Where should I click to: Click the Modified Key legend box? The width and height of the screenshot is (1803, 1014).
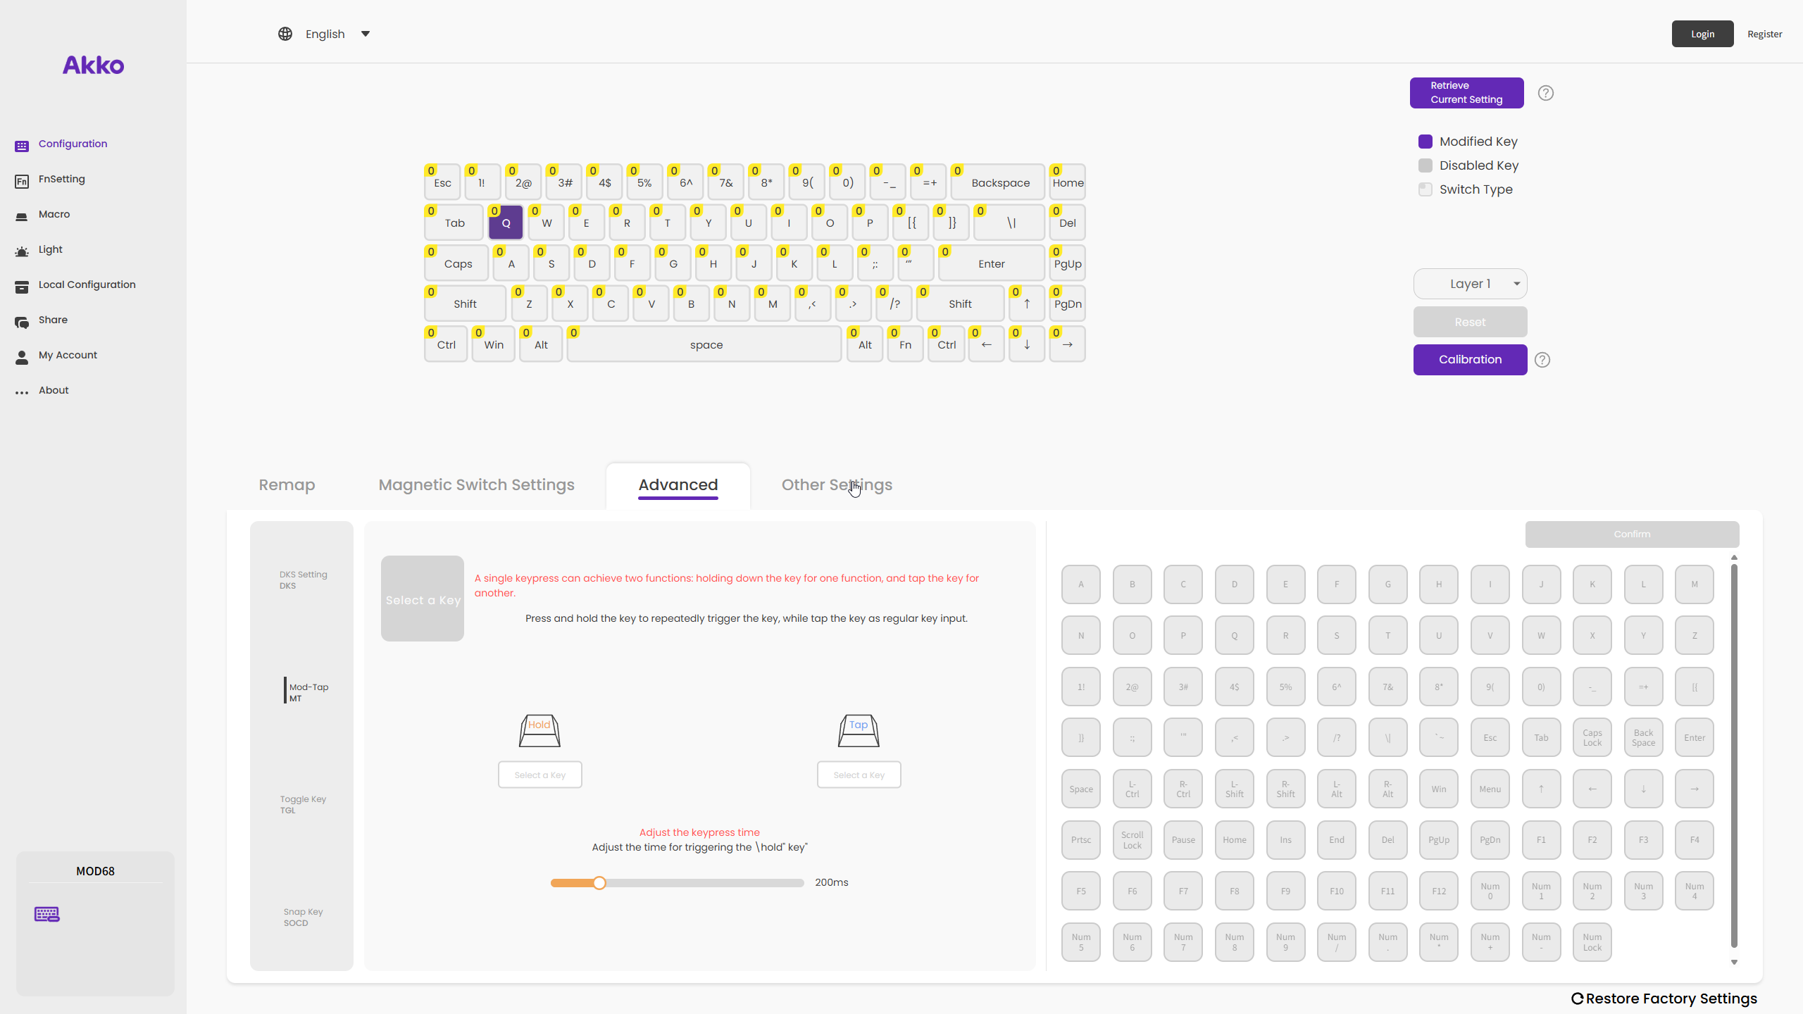[1425, 142]
